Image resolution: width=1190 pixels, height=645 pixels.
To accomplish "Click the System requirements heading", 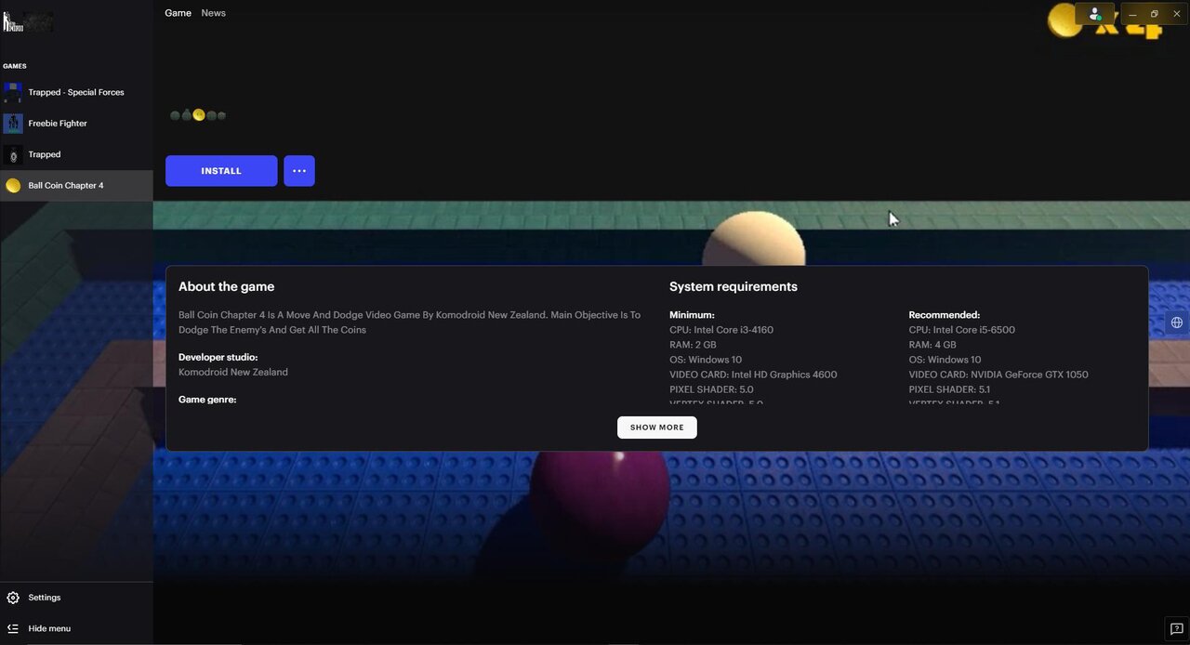I will click(734, 287).
